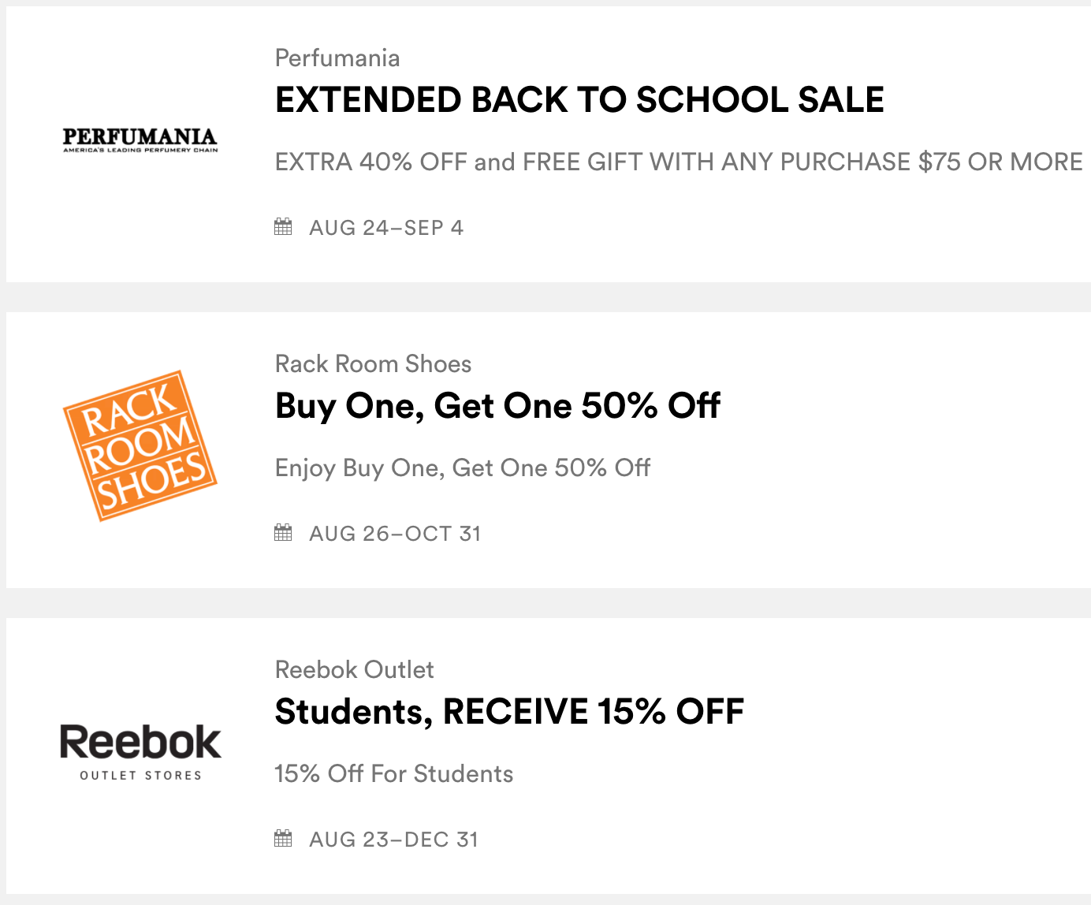
Task: Click calendar icon beside AUG 23–DEC 31
Action: pyautogui.click(x=283, y=839)
